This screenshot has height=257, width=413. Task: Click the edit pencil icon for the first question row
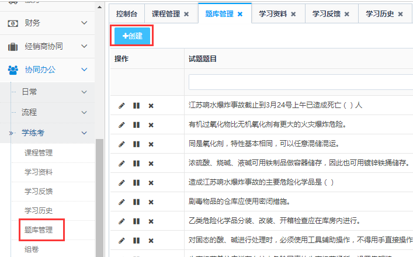pos(122,106)
